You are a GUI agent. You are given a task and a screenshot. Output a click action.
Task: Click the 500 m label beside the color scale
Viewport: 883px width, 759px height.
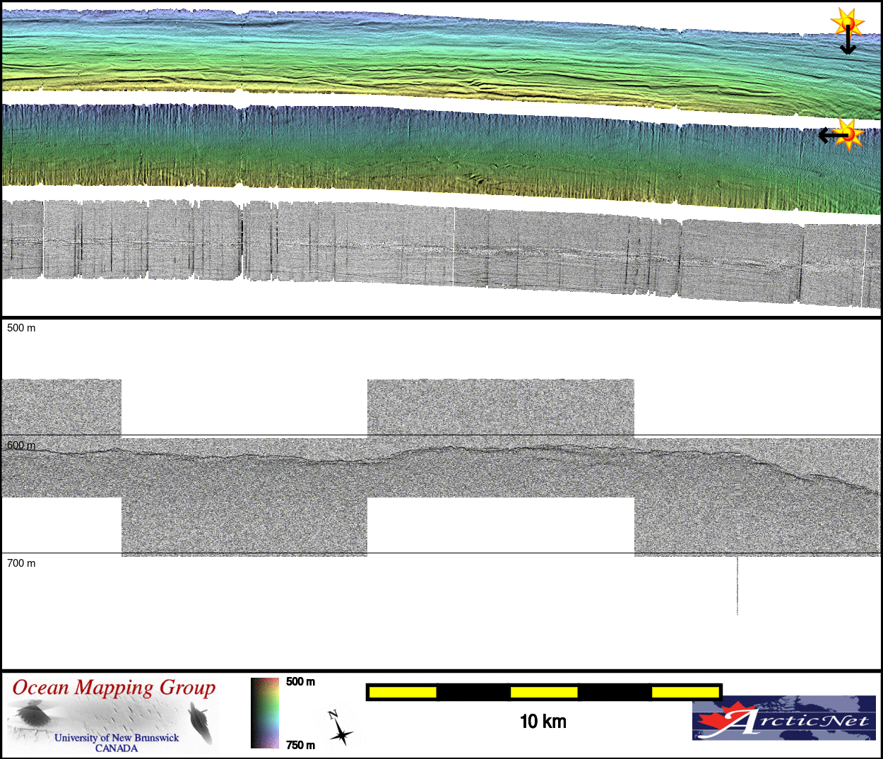(300, 682)
